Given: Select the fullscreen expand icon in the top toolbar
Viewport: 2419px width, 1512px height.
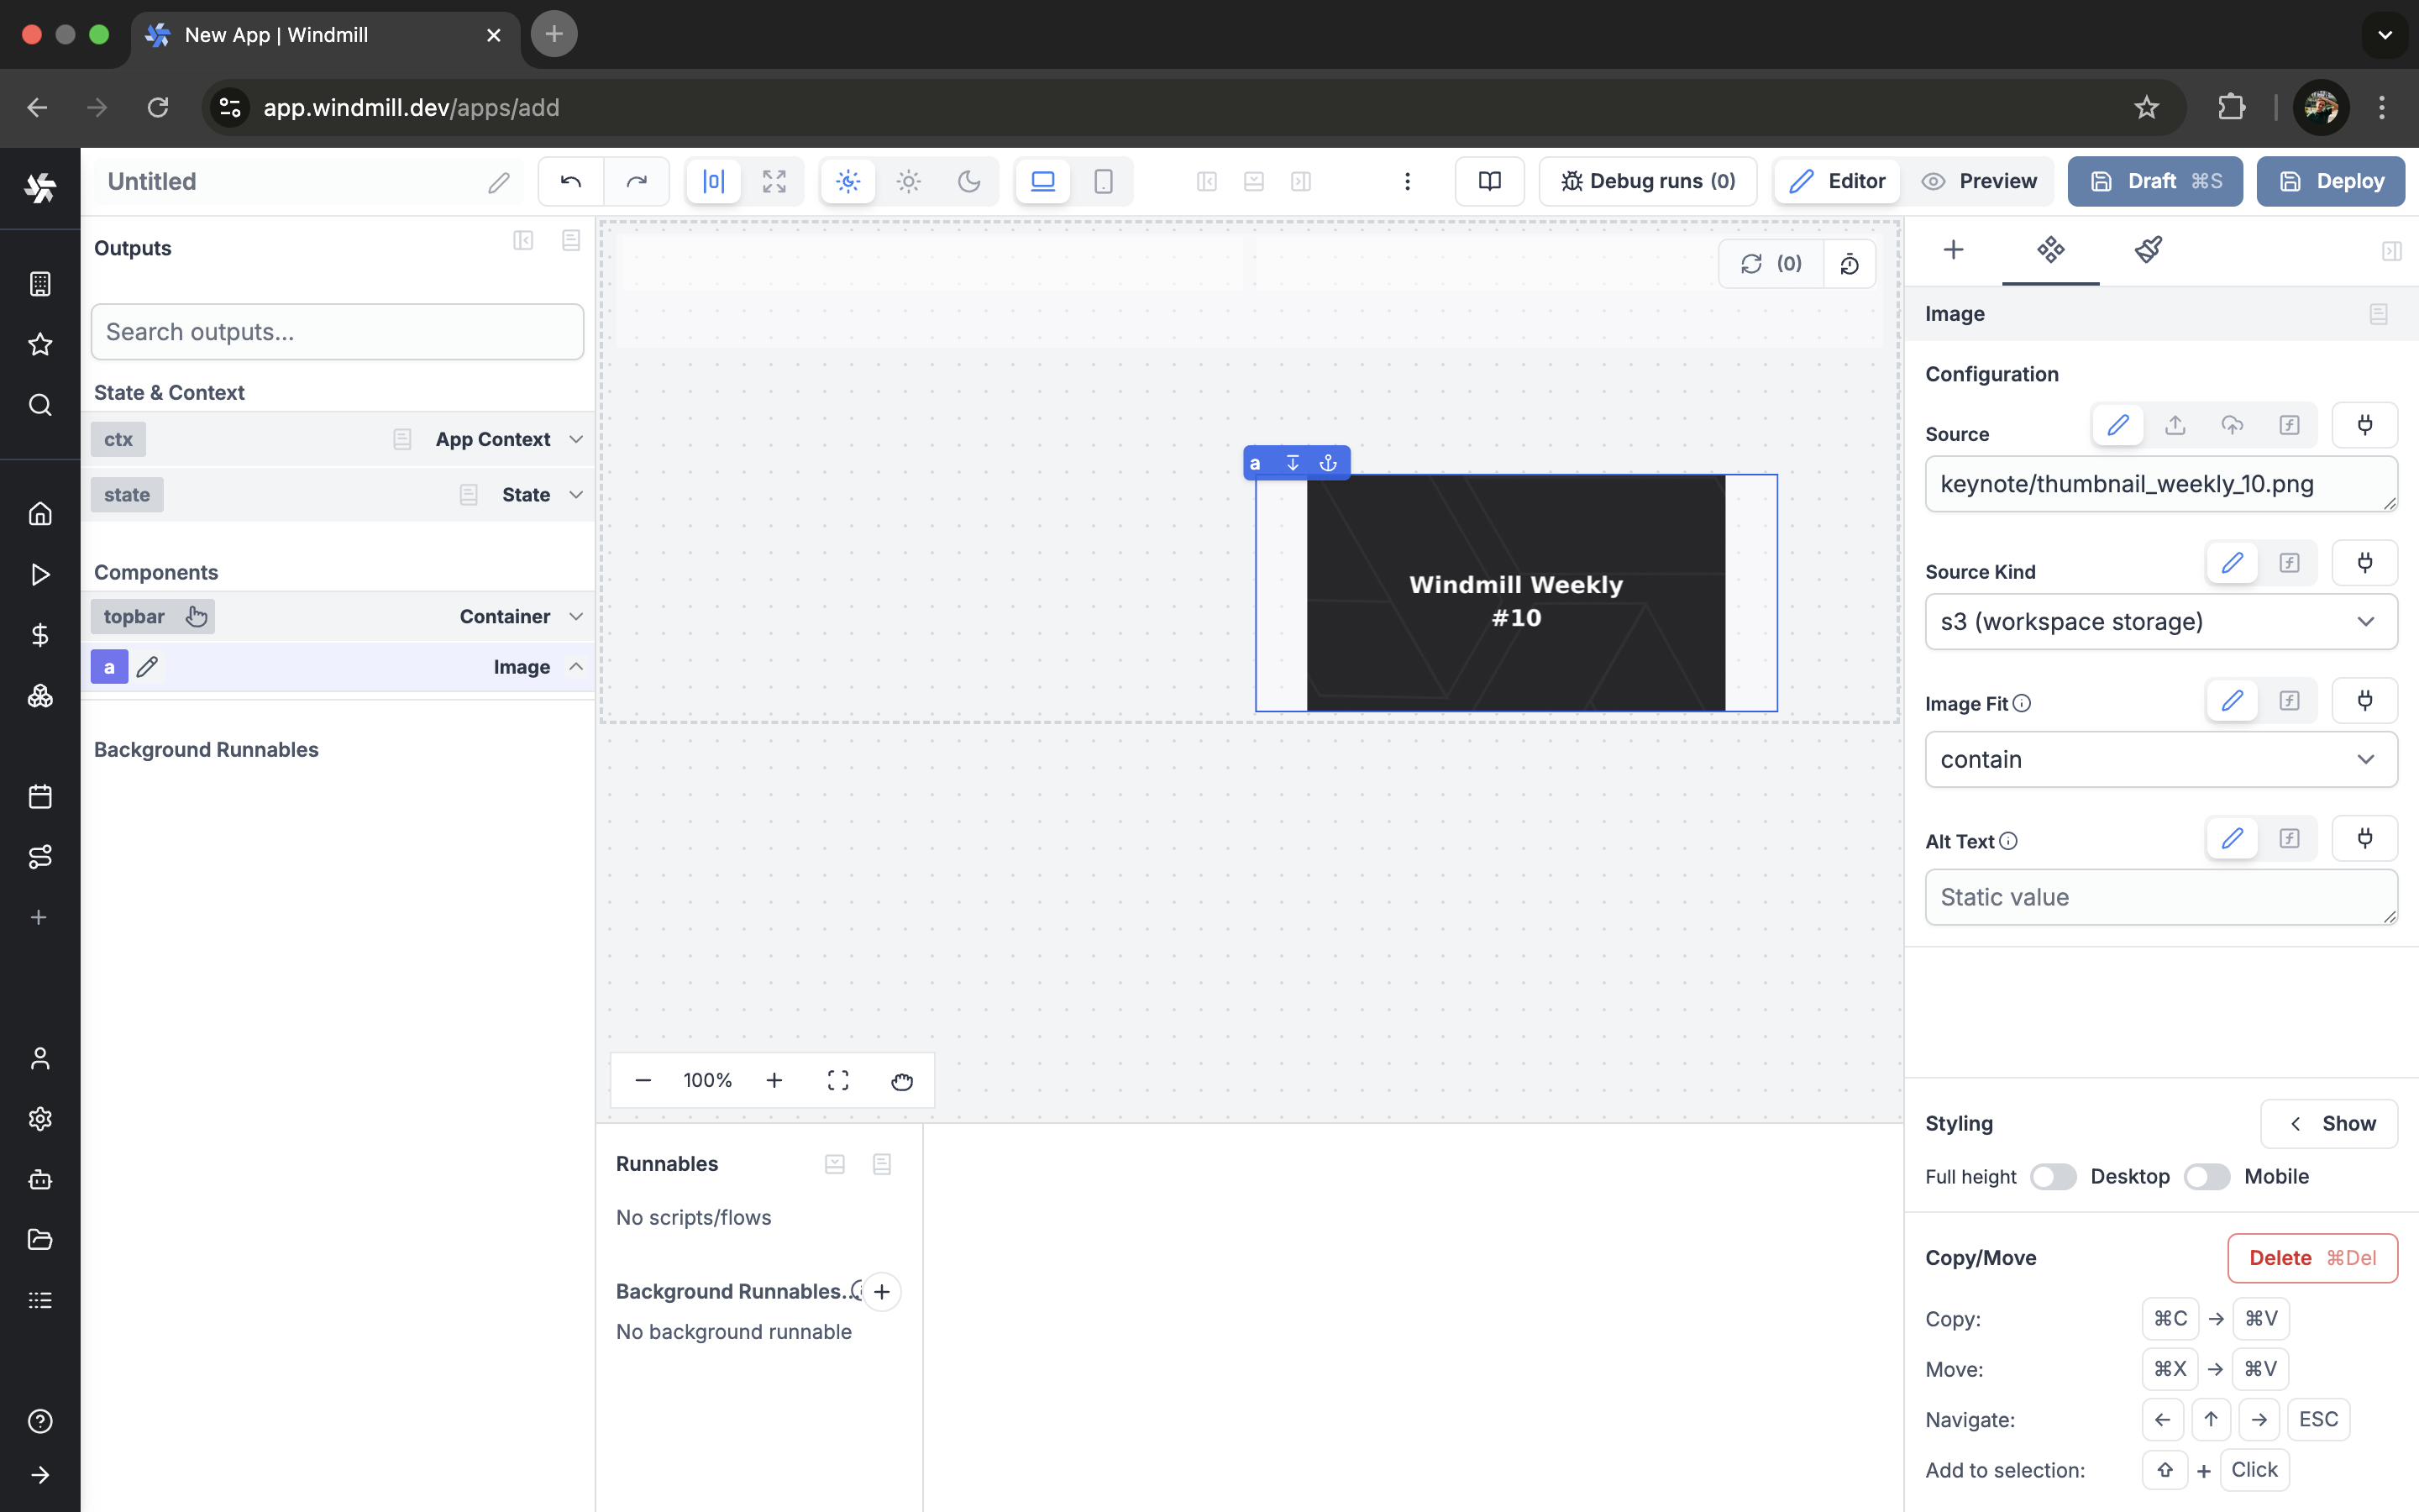Looking at the screenshot, I should pyautogui.click(x=774, y=181).
